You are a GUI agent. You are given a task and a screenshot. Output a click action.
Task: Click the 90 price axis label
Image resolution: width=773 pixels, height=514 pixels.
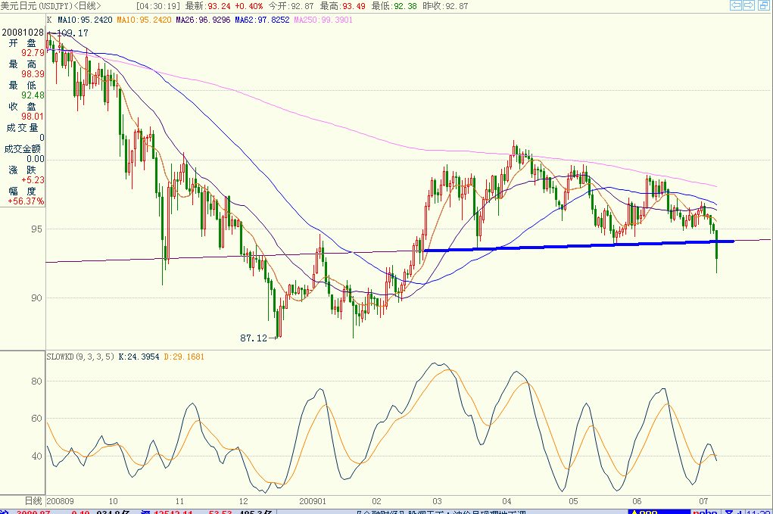point(36,297)
